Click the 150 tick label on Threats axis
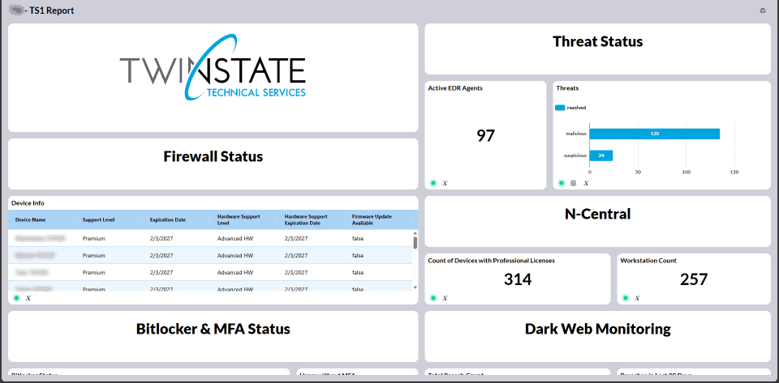The width and height of the screenshot is (779, 383). tap(735, 172)
